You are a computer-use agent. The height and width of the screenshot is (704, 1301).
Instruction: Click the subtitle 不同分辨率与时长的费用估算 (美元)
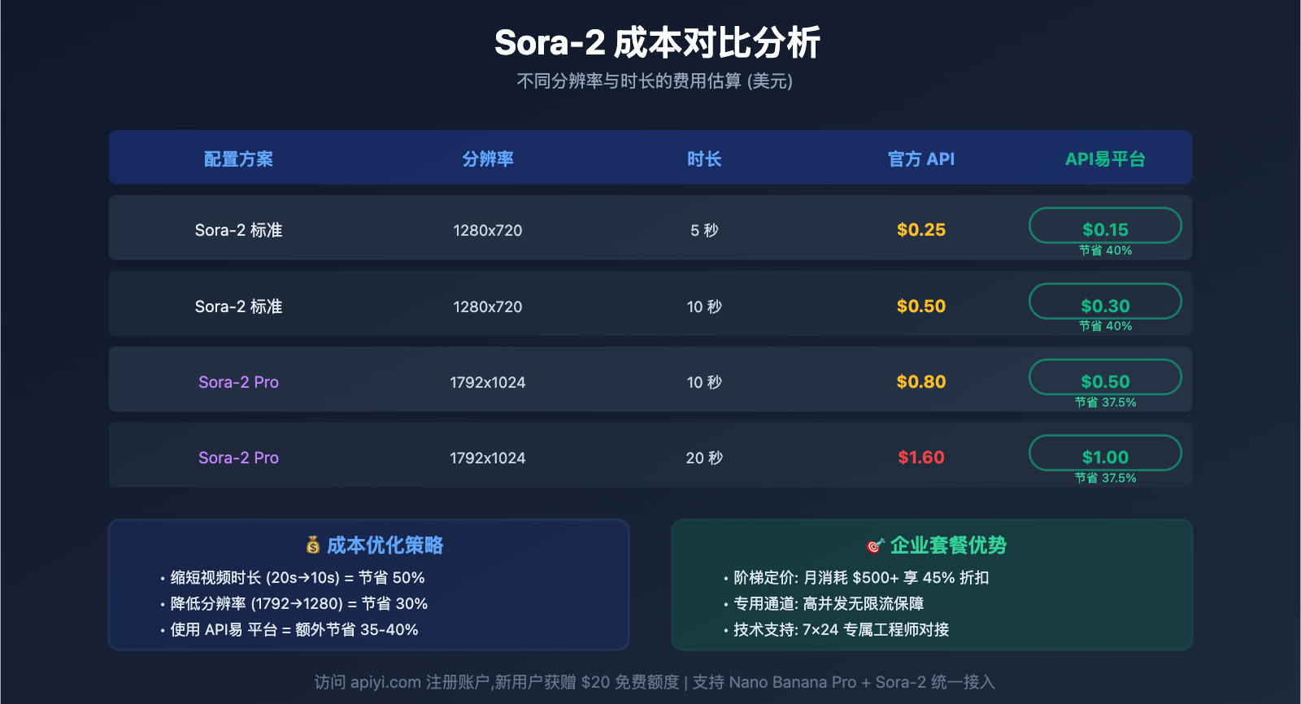click(x=655, y=81)
